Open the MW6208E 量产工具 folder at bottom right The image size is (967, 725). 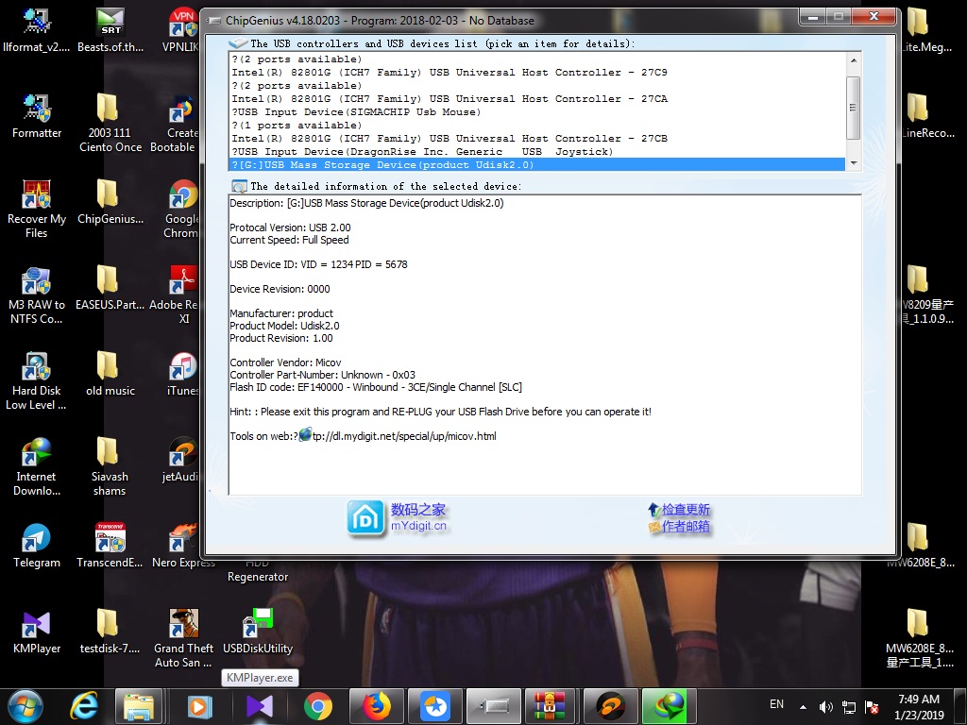[919, 638]
